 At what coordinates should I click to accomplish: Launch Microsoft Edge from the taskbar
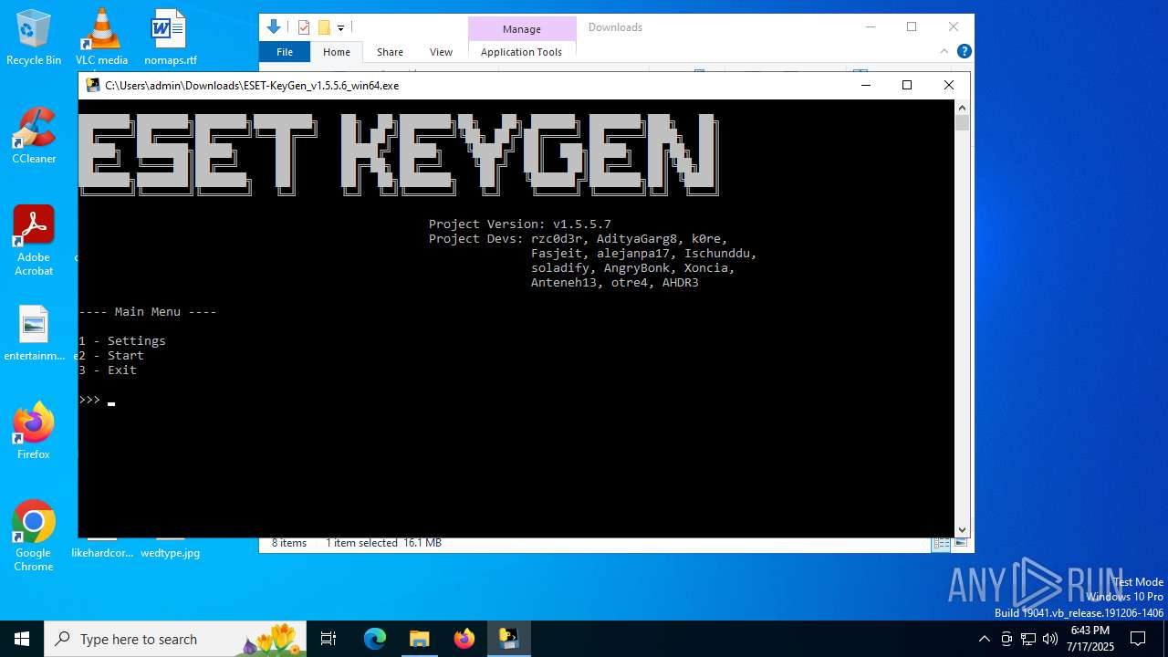375,639
